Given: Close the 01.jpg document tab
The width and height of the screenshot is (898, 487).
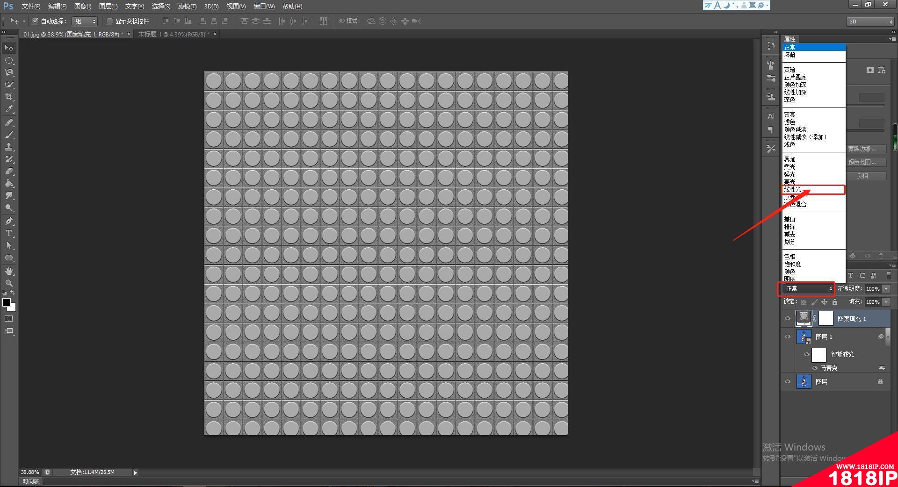Looking at the screenshot, I should [x=129, y=34].
